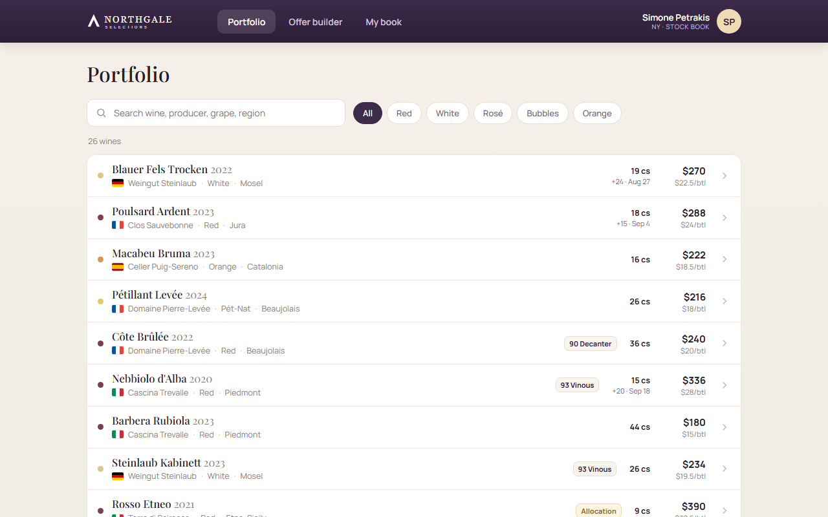Click the Simone Petrakis account name

coord(676,17)
